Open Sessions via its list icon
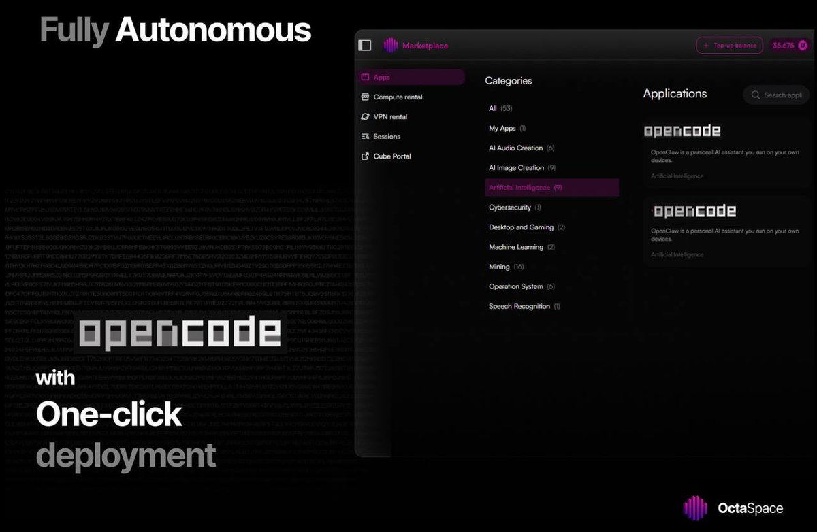Image resolution: width=817 pixels, height=532 pixels. pyautogui.click(x=365, y=137)
